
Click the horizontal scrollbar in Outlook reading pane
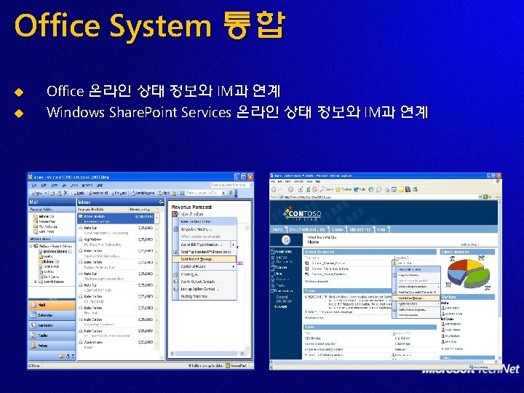(x=207, y=353)
